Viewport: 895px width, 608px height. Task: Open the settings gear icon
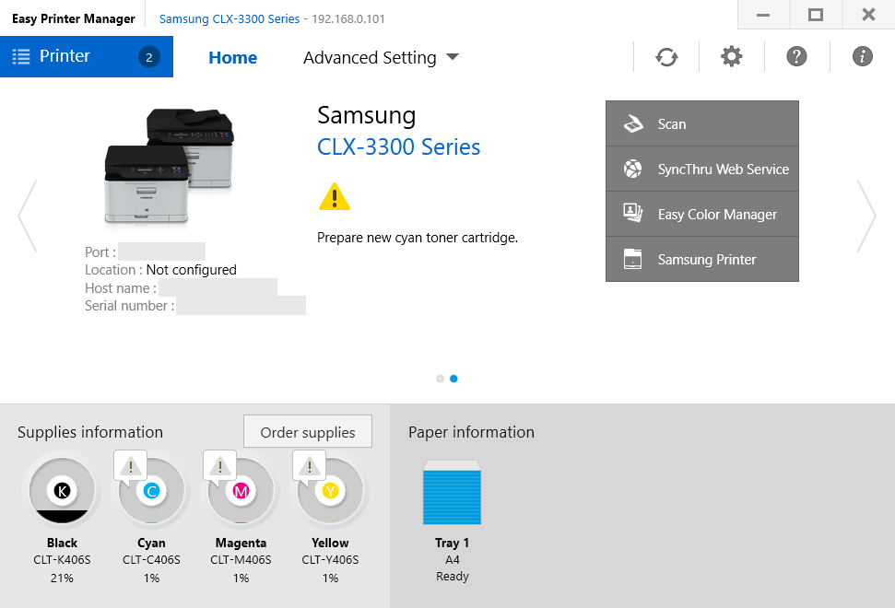click(x=731, y=56)
